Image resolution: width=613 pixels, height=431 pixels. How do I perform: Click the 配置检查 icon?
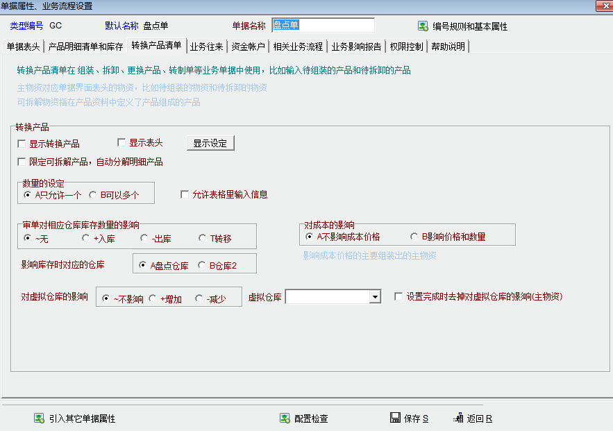(x=285, y=419)
